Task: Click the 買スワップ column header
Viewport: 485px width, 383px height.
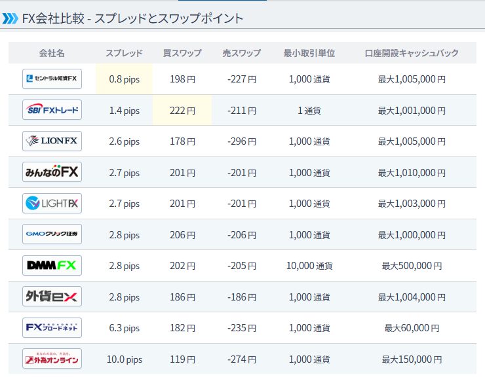Action: pos(182,53)
